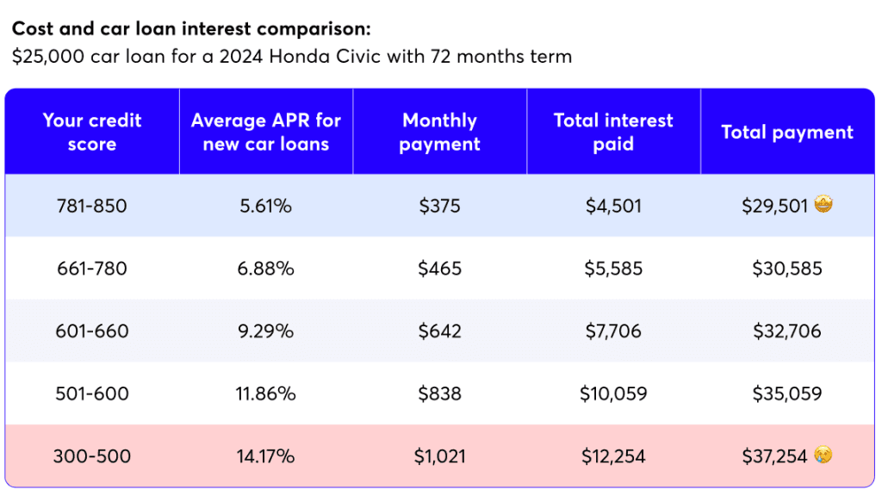Click the 5.61% APR value
The image size is (882, 496).
click(x=266, y=207)
